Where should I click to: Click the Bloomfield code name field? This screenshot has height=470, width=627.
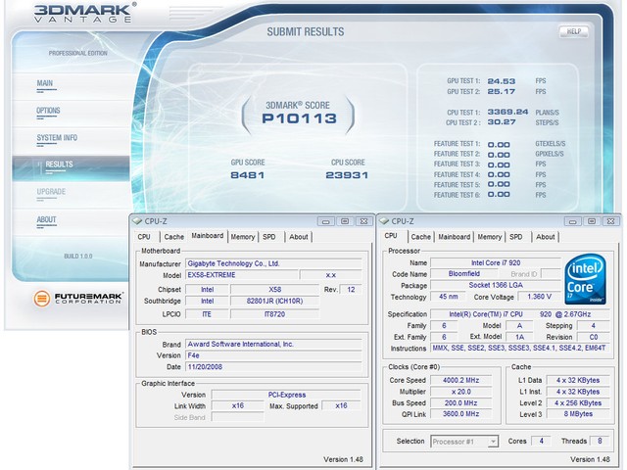[463, 274]
